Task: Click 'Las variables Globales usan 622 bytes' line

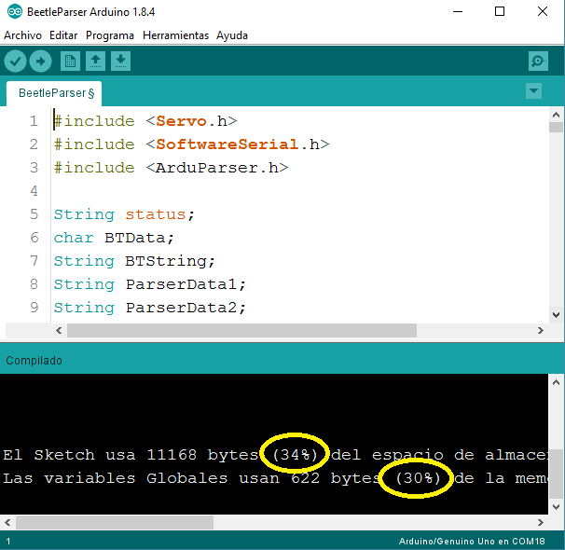Action: point(275,478)
